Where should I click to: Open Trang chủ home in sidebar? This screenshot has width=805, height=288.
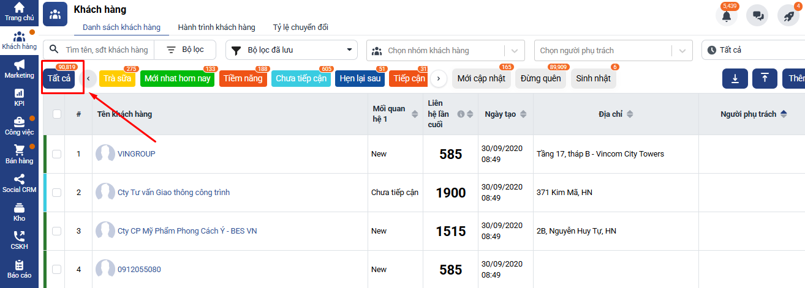[19, 12]
